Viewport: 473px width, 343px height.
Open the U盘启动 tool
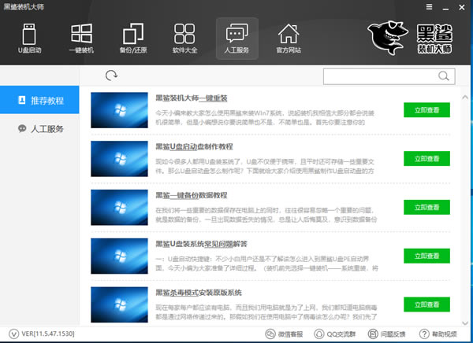click(x=29, y=39)
